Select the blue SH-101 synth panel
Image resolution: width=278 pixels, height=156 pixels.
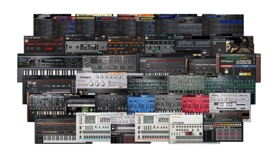pyautogui.click(x=141, y=104)
